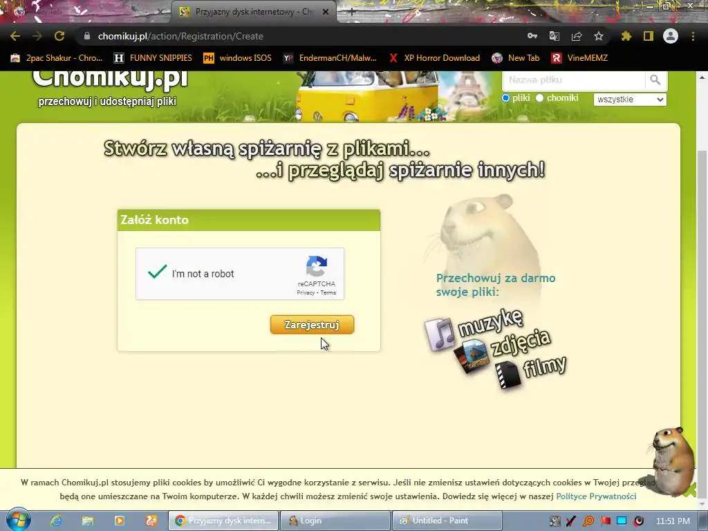Click the Chomikuj.pl logo
Image resolution: width=708 pixels, height=531 pixels.
[110, 79]
